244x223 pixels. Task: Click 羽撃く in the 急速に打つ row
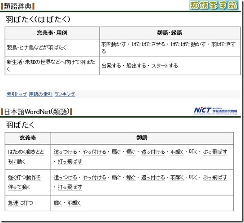[74, 203]
